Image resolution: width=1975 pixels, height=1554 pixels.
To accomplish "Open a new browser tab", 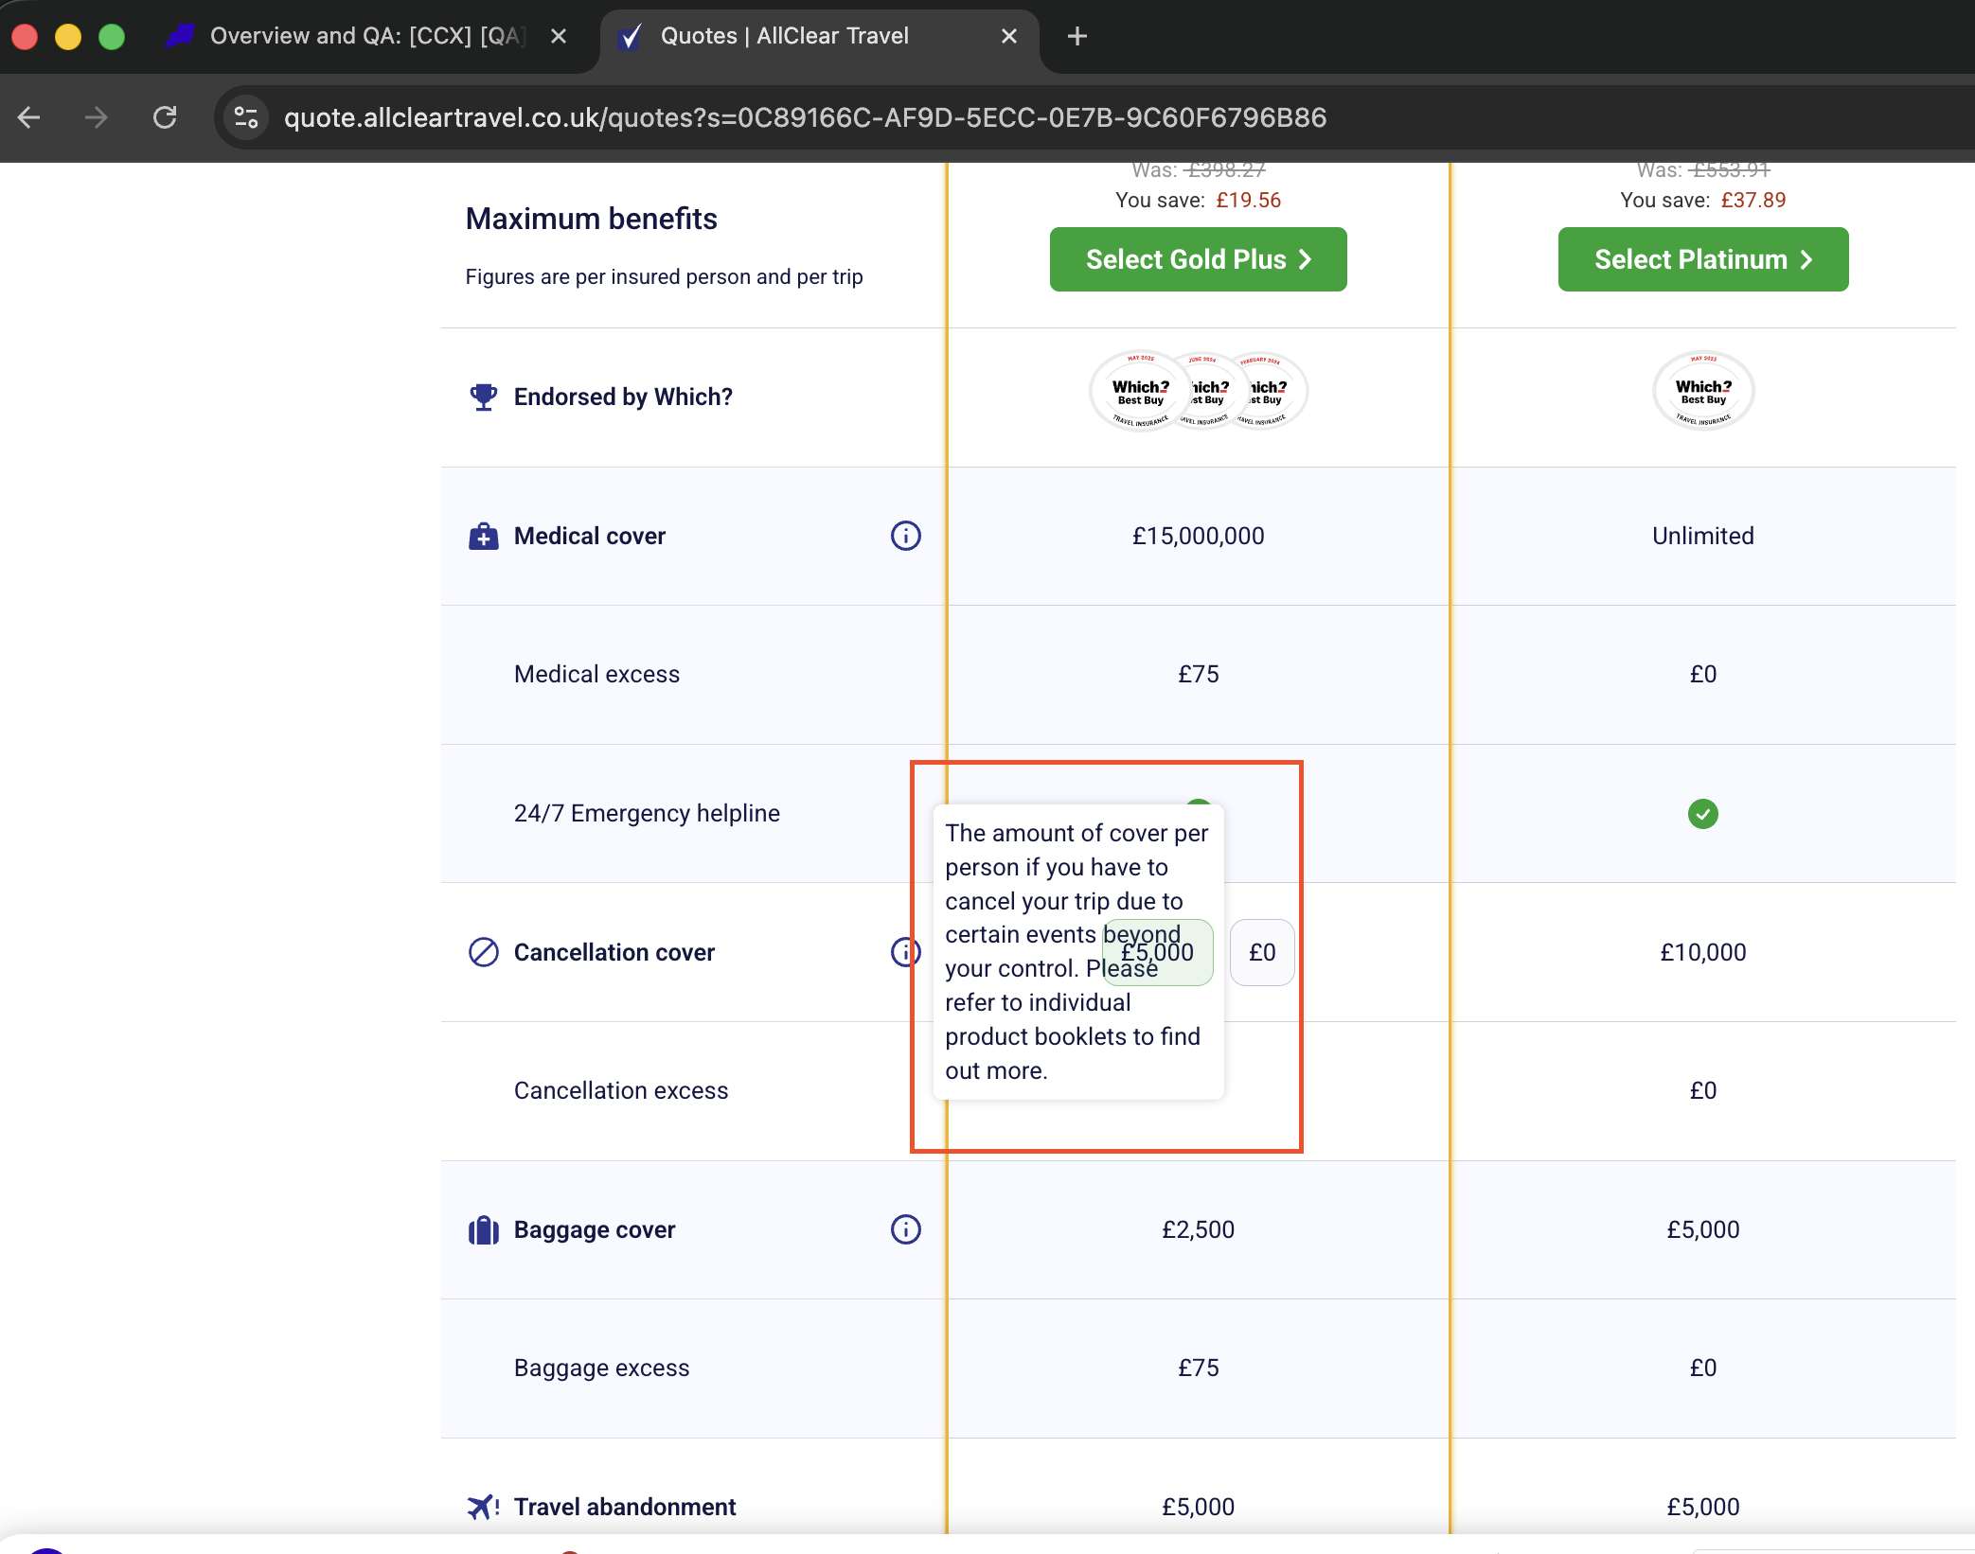I will pyautogui.click(x=1076, y=36).
